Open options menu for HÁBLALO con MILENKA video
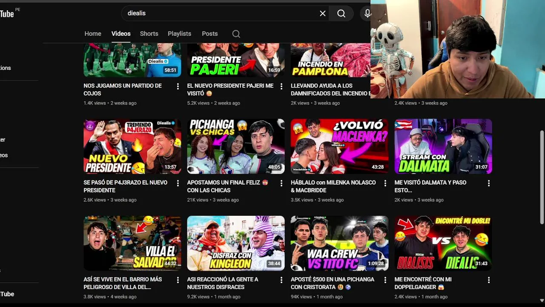The width and height of the screenshot is (545, 307). pyautogui.click(x=385, y=183)
